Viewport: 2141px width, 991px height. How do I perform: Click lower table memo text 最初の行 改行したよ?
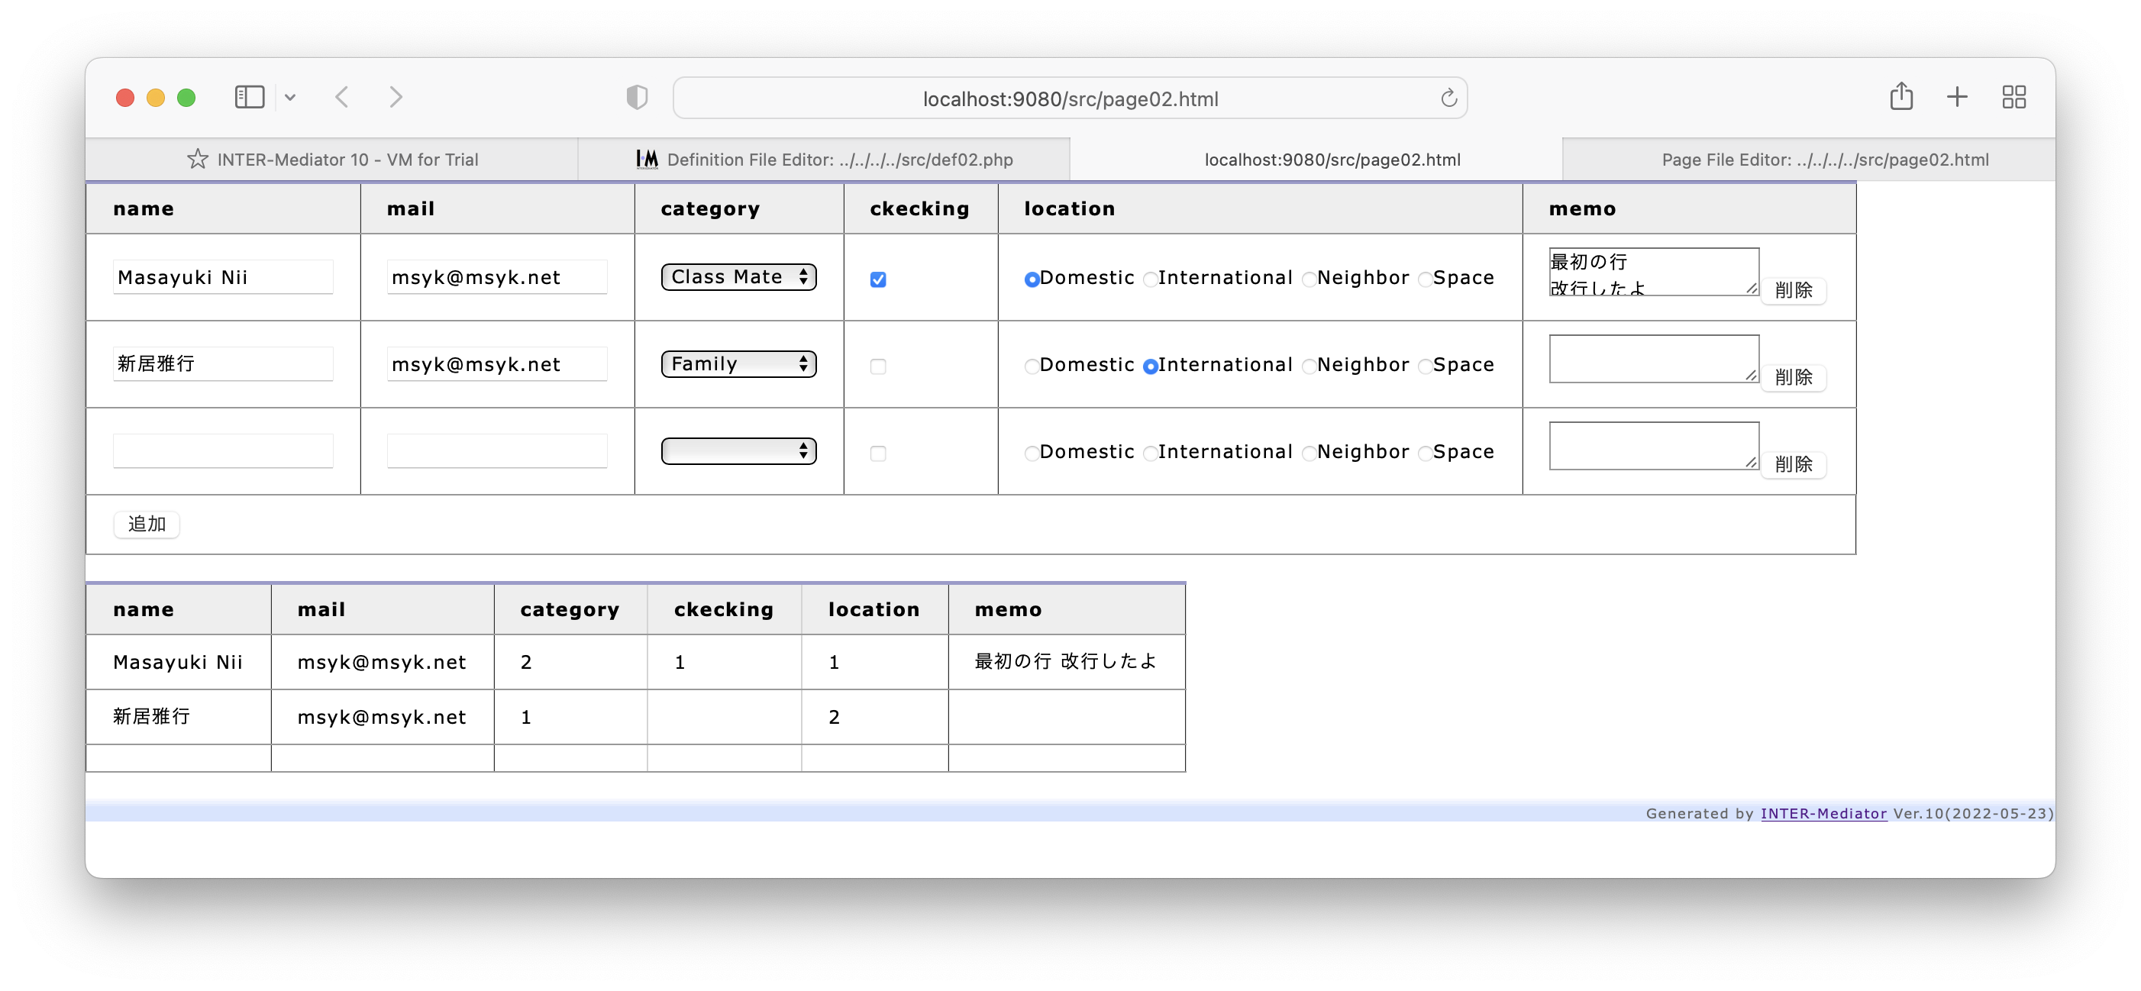click(x=1065, y=662)
